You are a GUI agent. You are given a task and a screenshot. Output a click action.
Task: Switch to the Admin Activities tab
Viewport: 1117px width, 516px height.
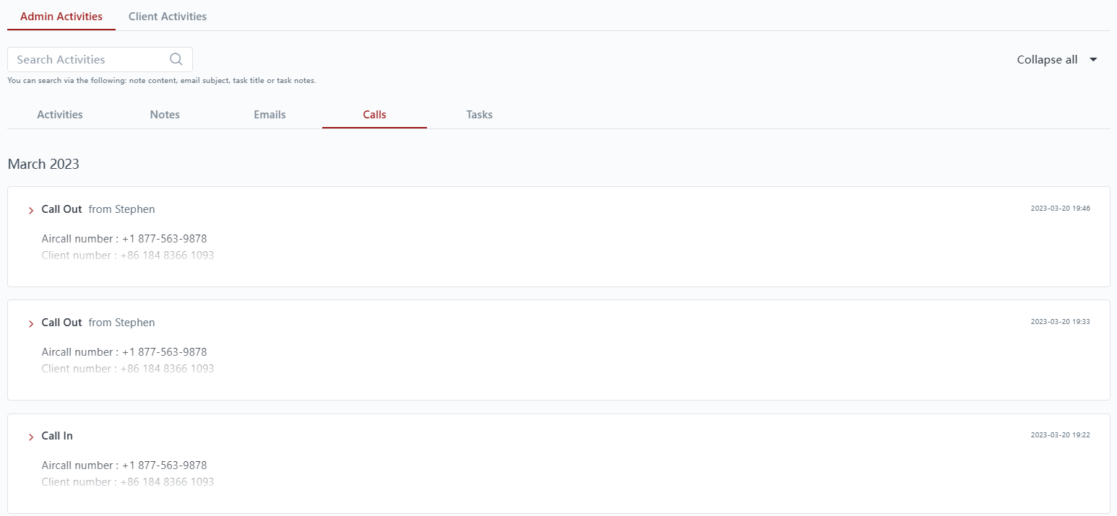pyautogui.click(x=61, y=17)
